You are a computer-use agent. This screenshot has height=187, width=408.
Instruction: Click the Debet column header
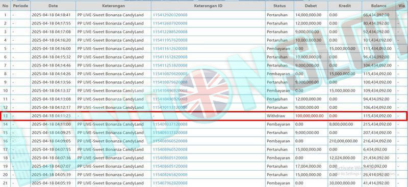(311, 6)
